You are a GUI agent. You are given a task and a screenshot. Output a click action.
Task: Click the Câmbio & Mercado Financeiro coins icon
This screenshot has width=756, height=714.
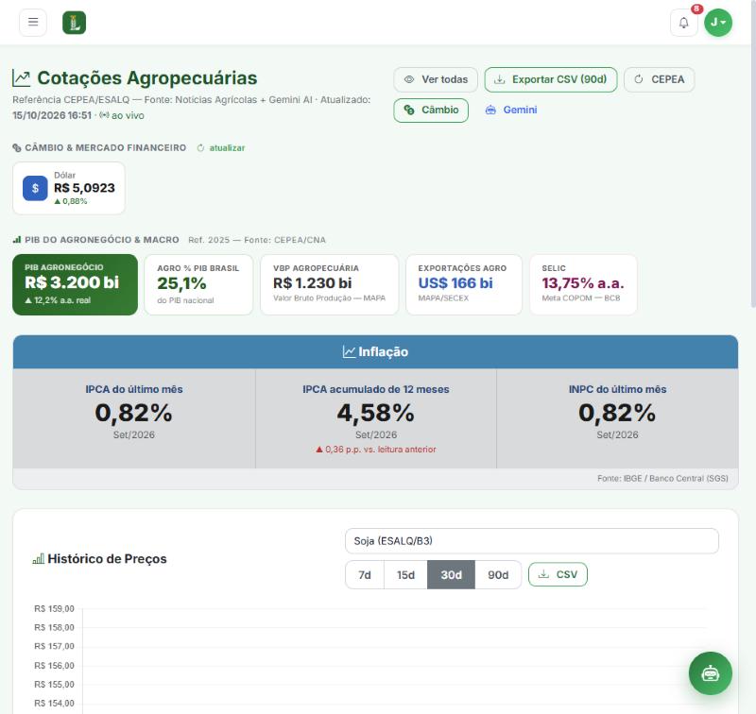[x=17, y=148]
